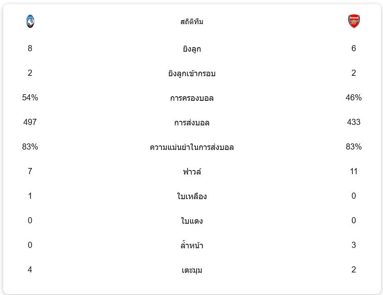The image size is (383, 295).
Task: Select Arsenal's 3 offsides value
Action: pos(354,245)
